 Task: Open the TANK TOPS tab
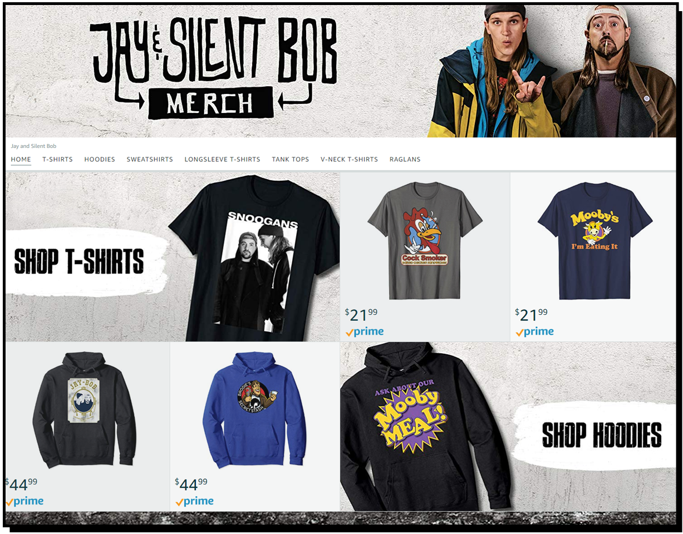(x=291, y=159)
